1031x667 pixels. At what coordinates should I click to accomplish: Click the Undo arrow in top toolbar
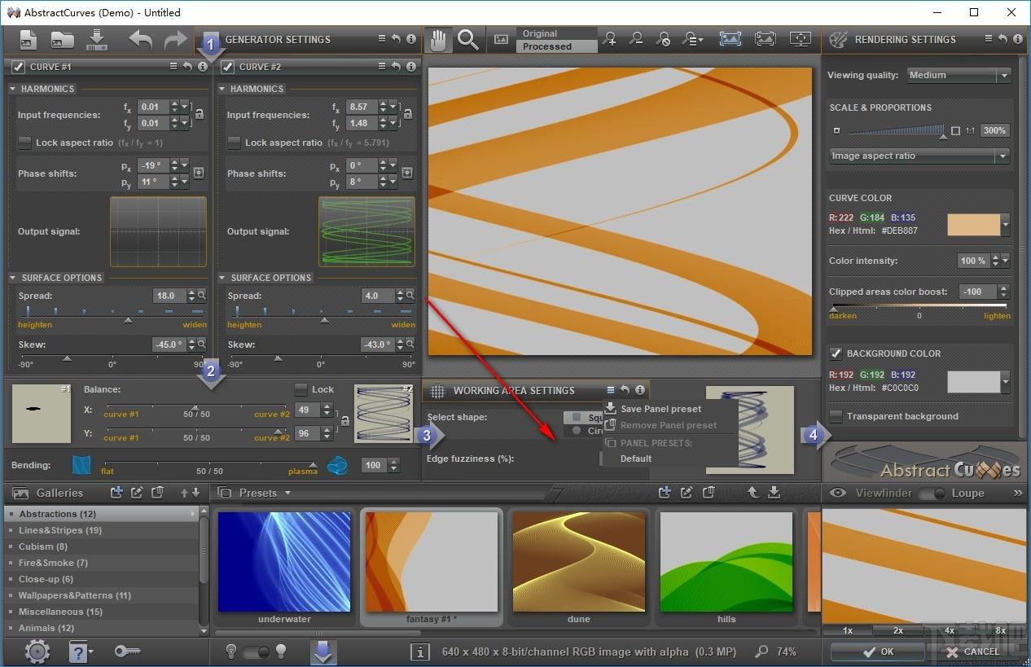141,39
